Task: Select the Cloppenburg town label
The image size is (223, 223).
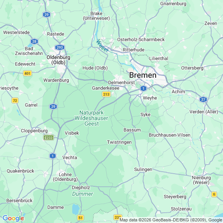Action: [x=34, y=131]
